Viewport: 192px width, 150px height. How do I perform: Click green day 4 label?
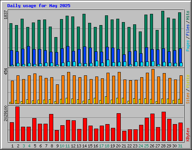(x=29, y=146)
